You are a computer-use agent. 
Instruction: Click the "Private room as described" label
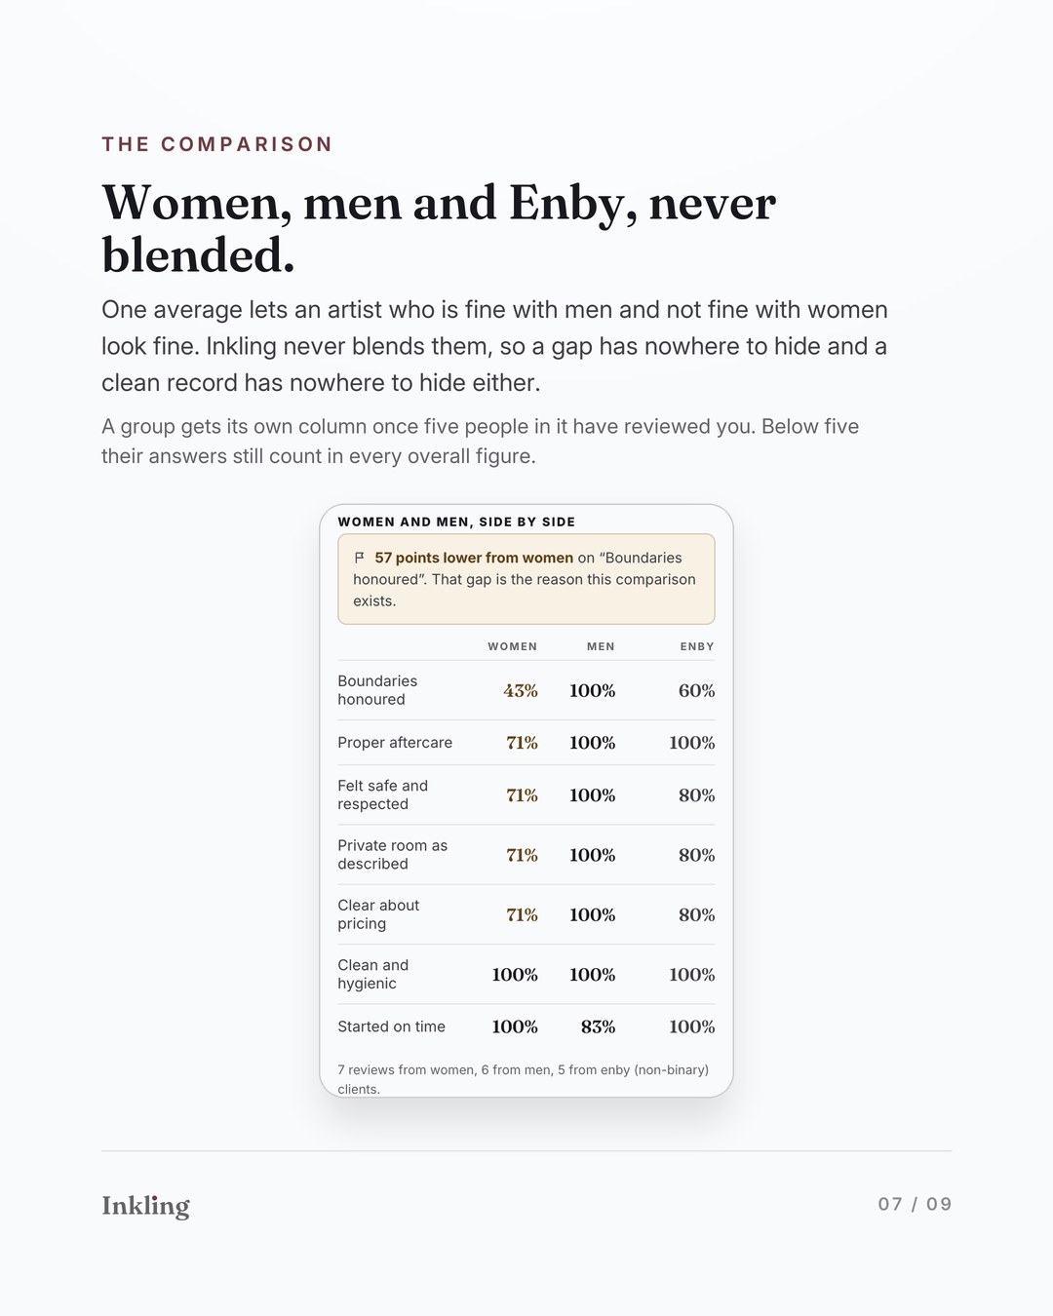click(x=393, y=855)
